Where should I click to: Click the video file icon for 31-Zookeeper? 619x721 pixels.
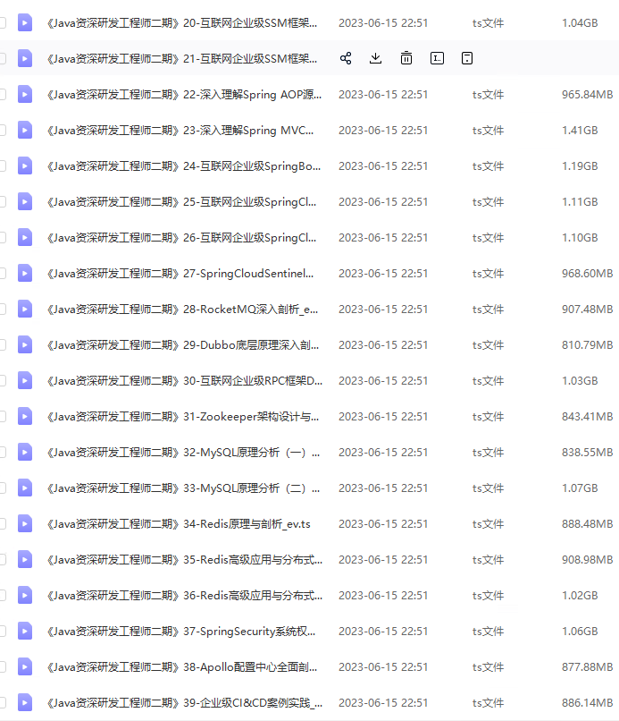pos(25,416)
